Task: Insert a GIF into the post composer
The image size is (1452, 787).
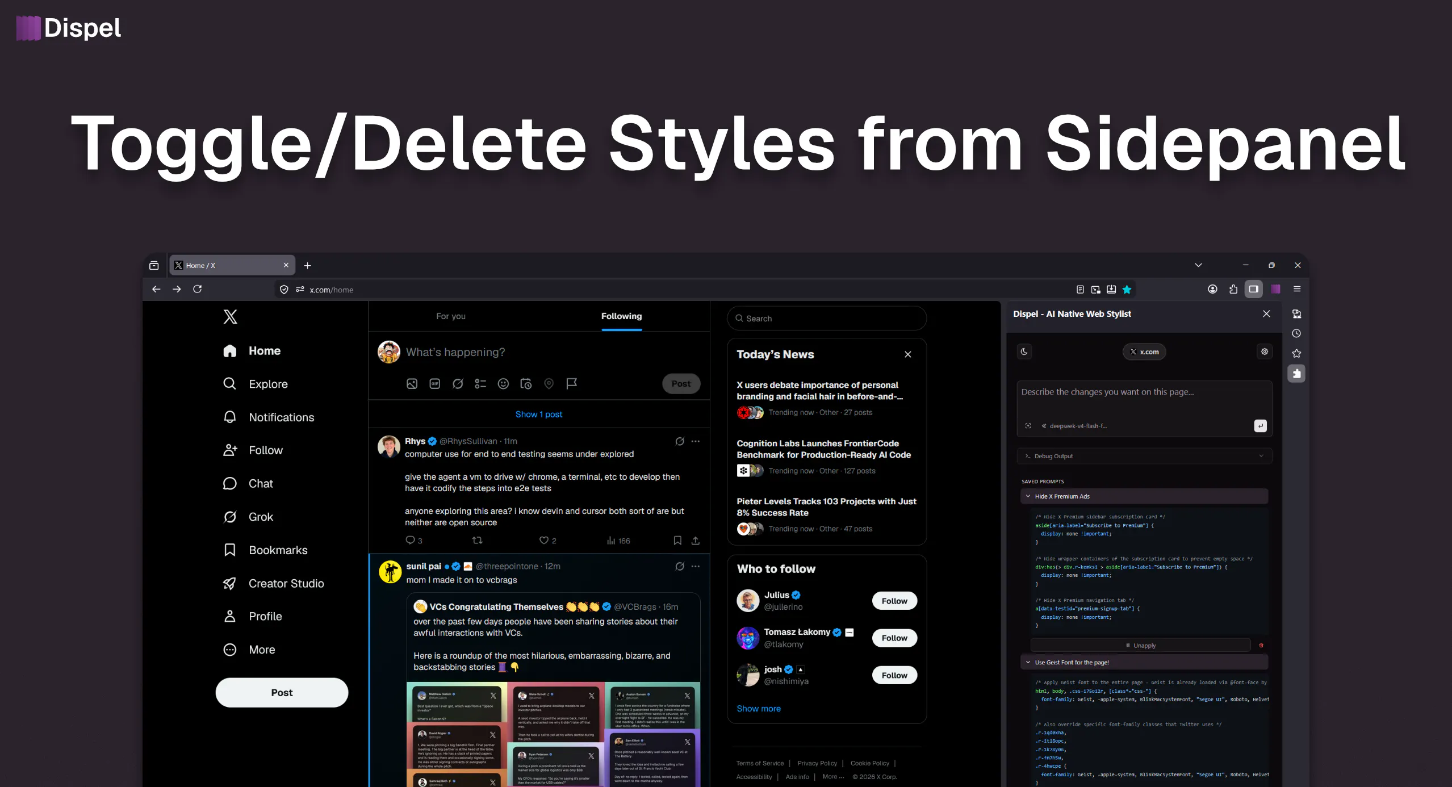Action: click(435, 384)
